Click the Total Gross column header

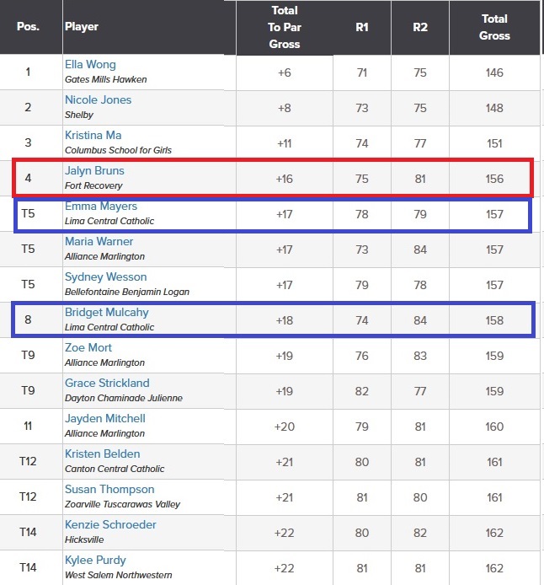494,27
